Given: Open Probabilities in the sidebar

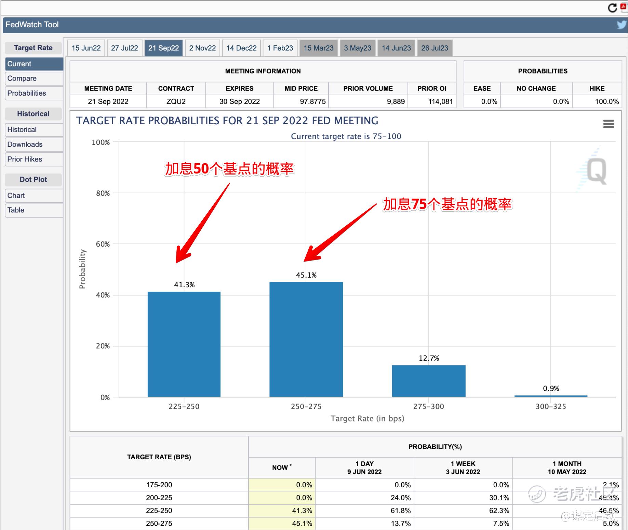Looking at the screenshot, I should (x=34, y=93).
